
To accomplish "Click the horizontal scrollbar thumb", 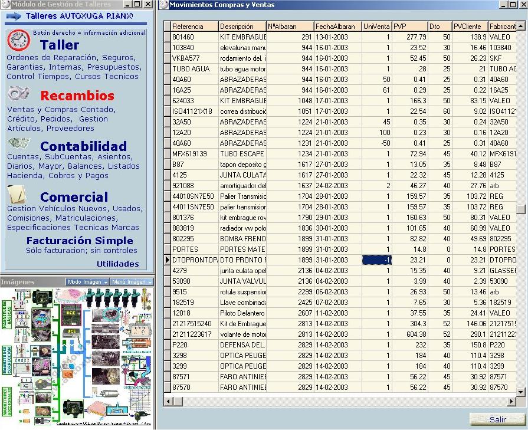I will point(178,401).
